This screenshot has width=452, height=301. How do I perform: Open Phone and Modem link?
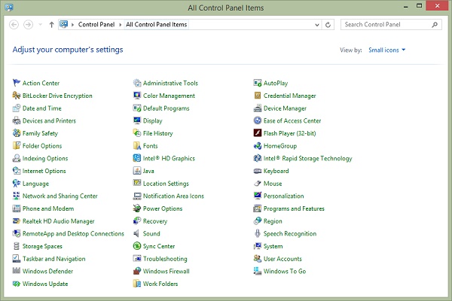48,208
